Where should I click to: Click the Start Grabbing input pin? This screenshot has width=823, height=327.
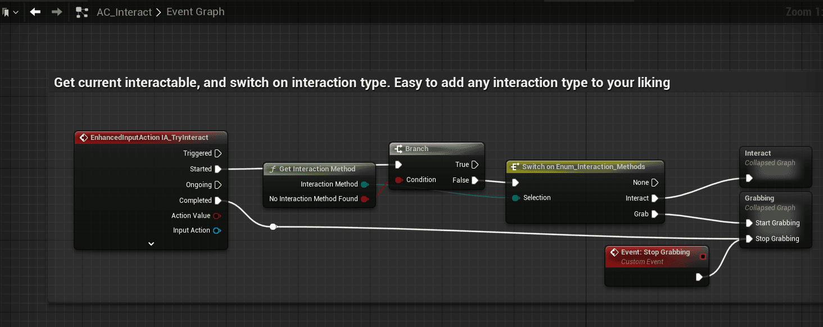pyautogui.click(x=749, y=223)
